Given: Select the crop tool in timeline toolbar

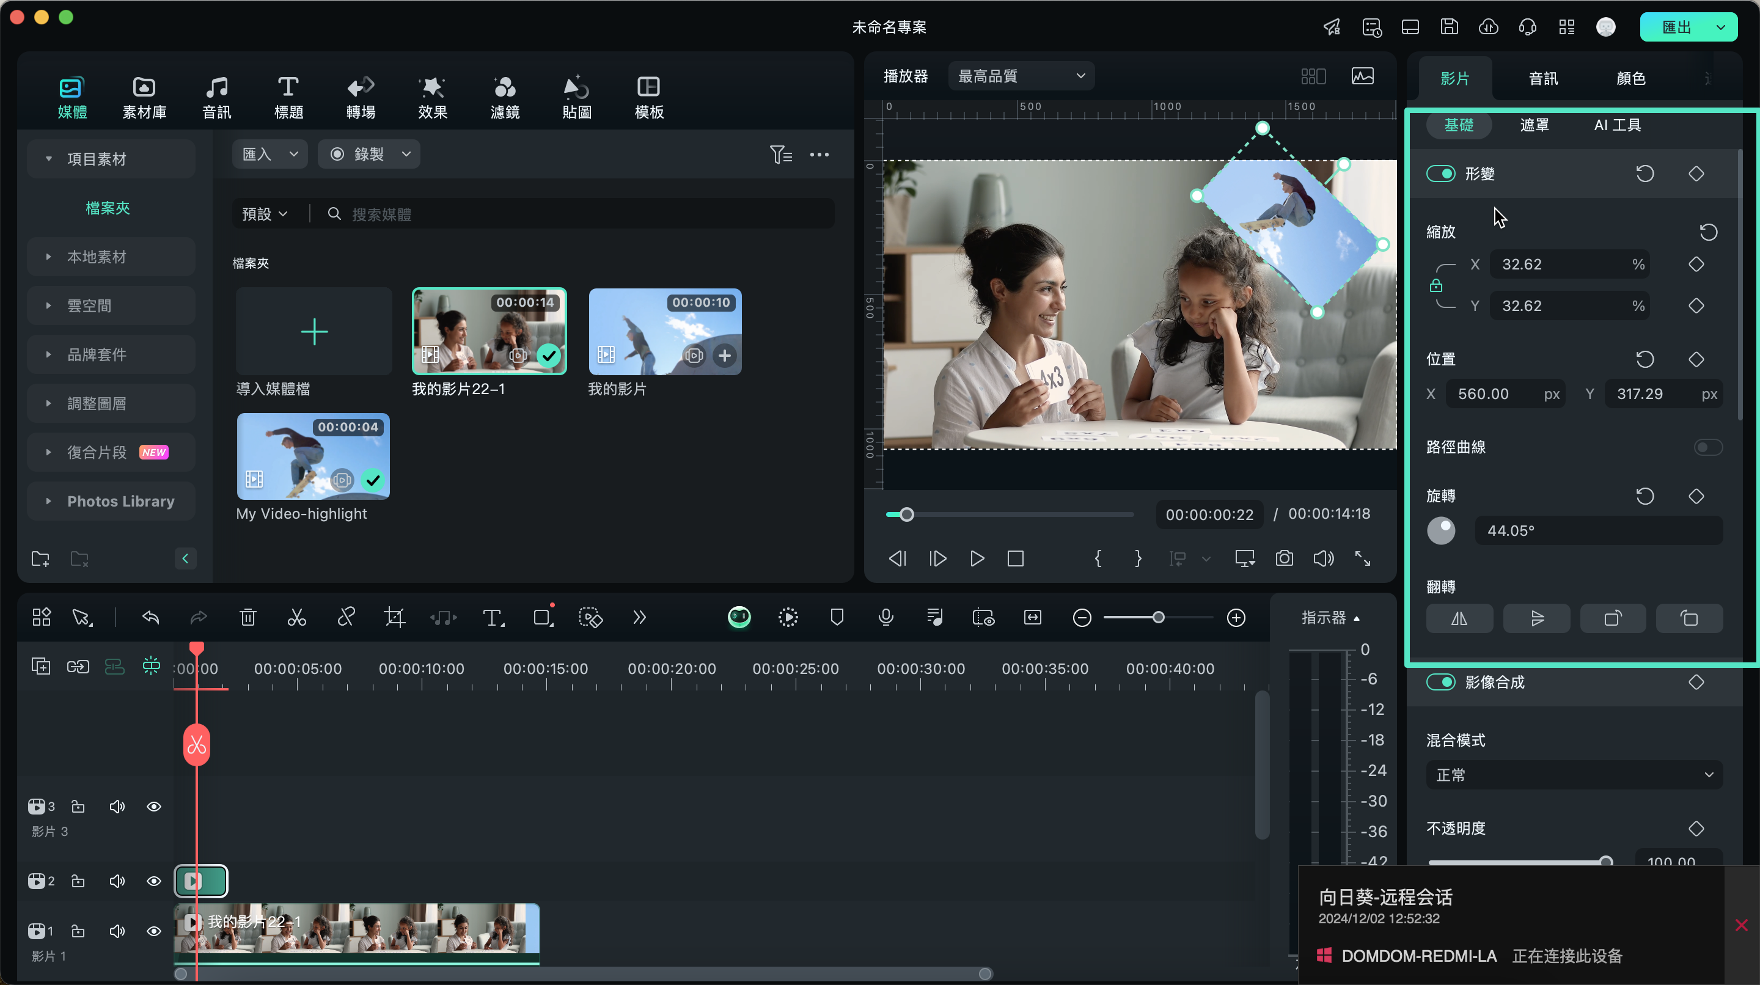Looking at the screenshot, I should [x=394, y=618].
